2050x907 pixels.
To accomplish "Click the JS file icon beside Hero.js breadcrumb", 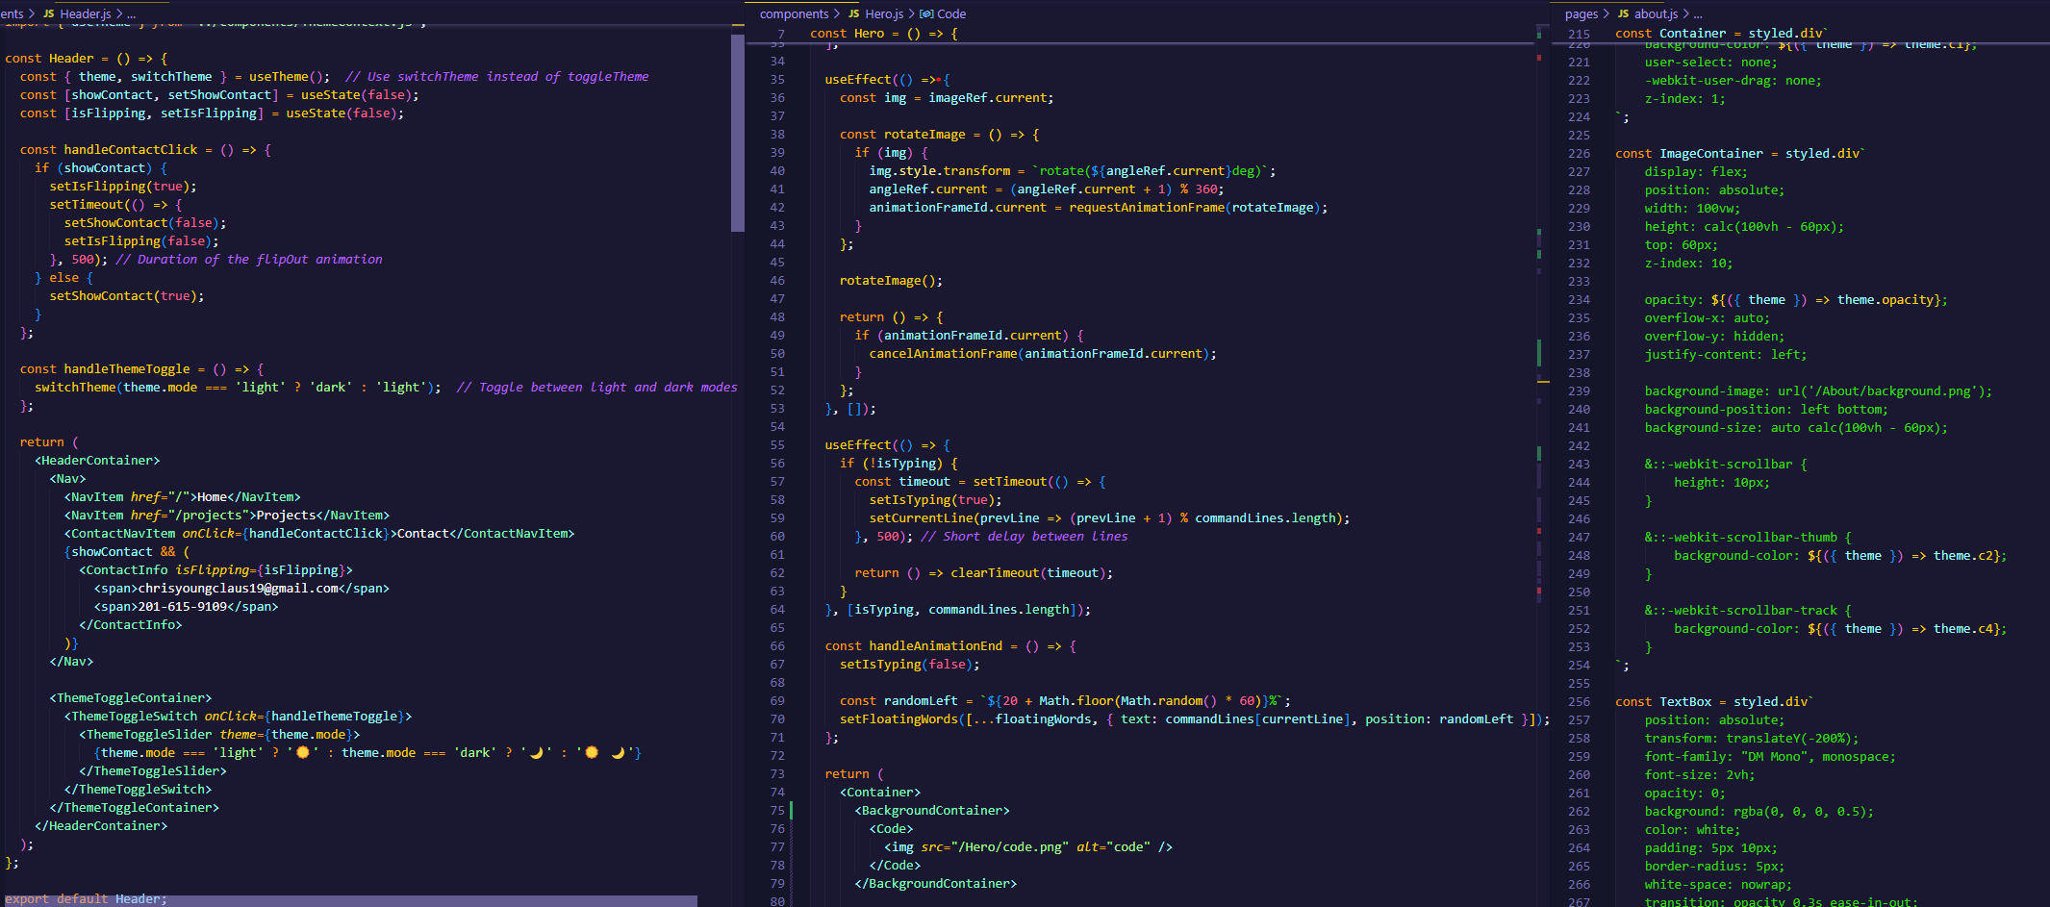I will point(853,13).
